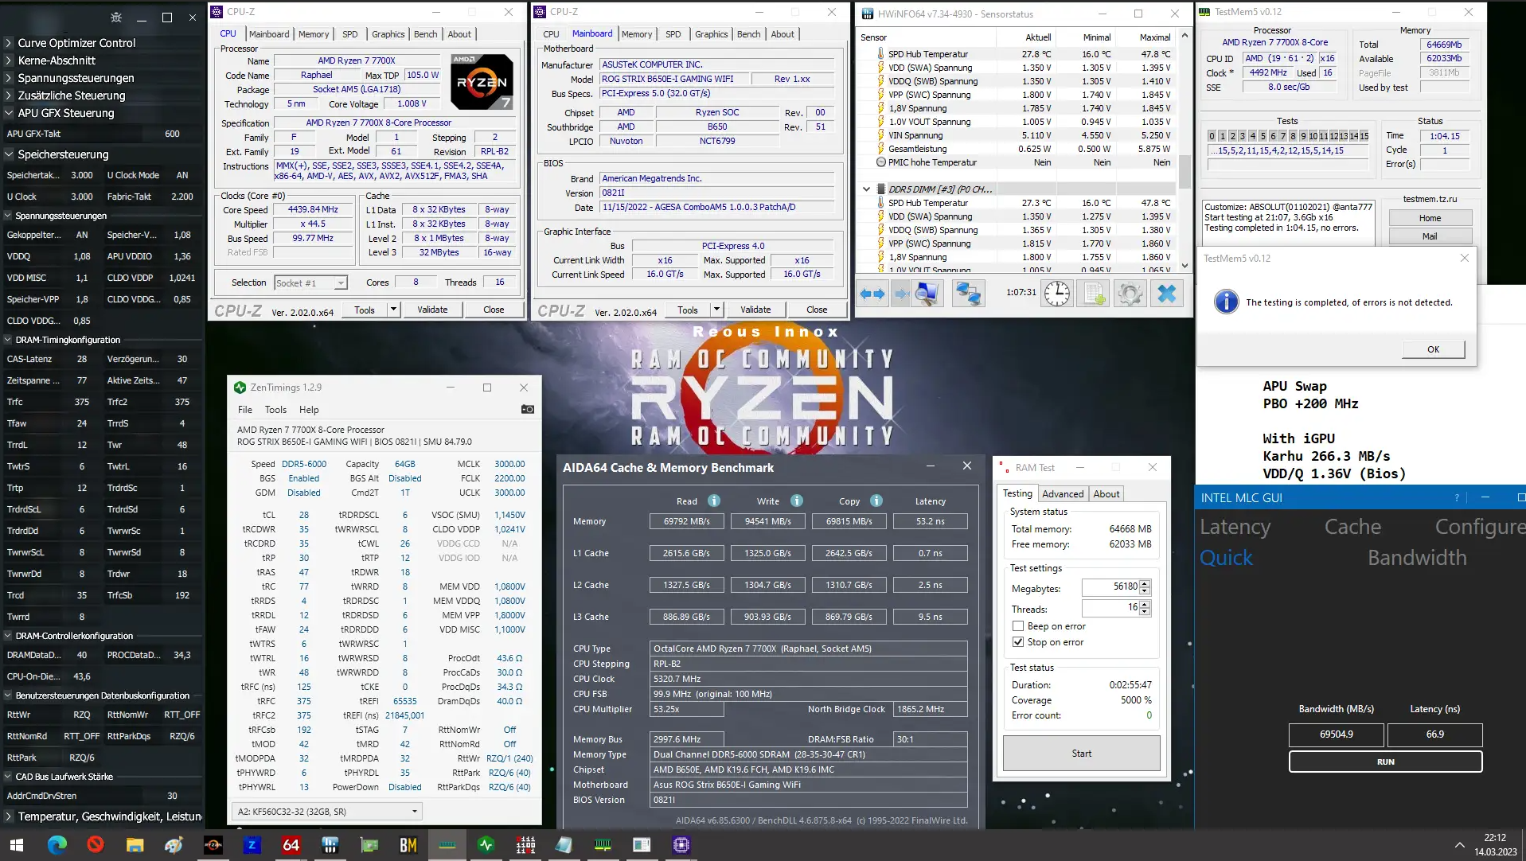This screenshot has width=1526, height=861.
Task: Increase the Threads stepper in RAM Test
Action: tap(1145, 604)
